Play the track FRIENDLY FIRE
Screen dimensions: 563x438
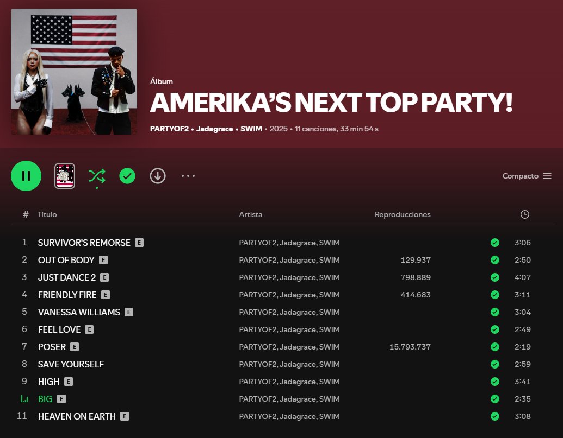tap(67, 295)
